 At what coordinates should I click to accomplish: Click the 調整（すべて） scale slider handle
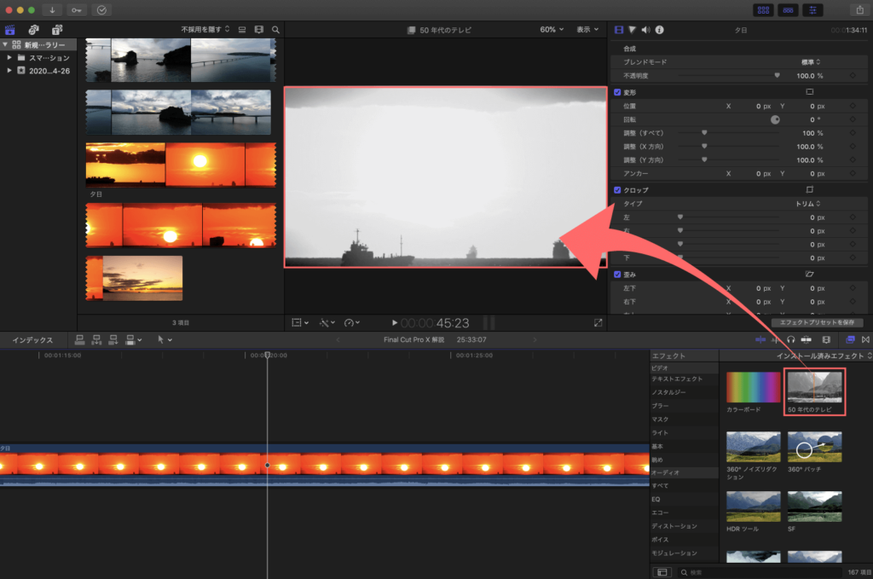pyautogui.click(x=704, y=133)
